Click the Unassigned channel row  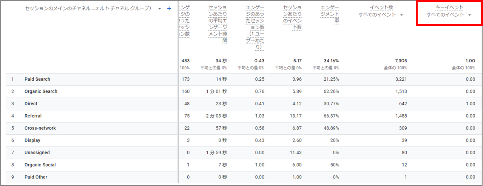tap(37, 153)
